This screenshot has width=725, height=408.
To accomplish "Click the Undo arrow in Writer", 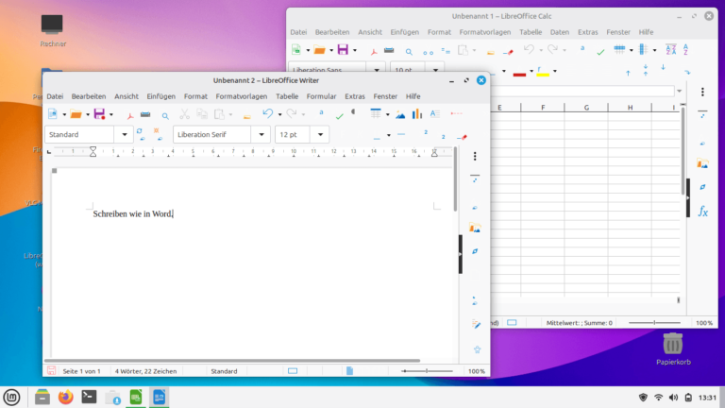I will pyautogui.click(x=268, y=114).
